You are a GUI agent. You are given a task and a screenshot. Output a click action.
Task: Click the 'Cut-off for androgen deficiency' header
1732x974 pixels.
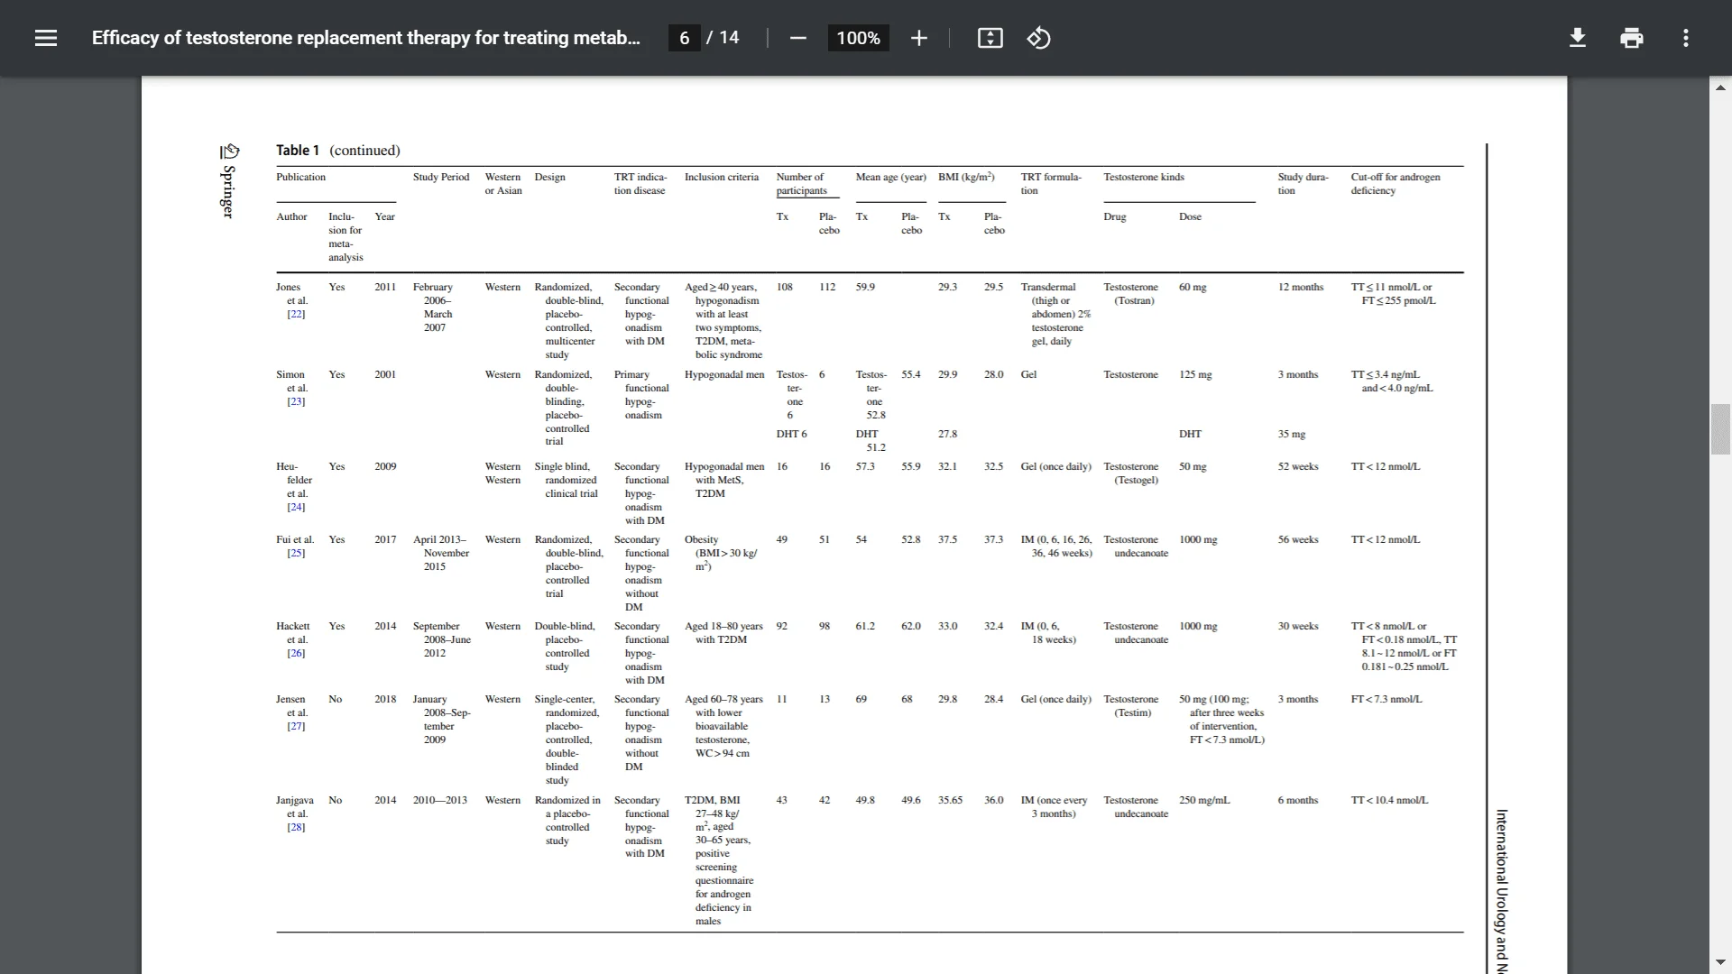pos(1396,184)
